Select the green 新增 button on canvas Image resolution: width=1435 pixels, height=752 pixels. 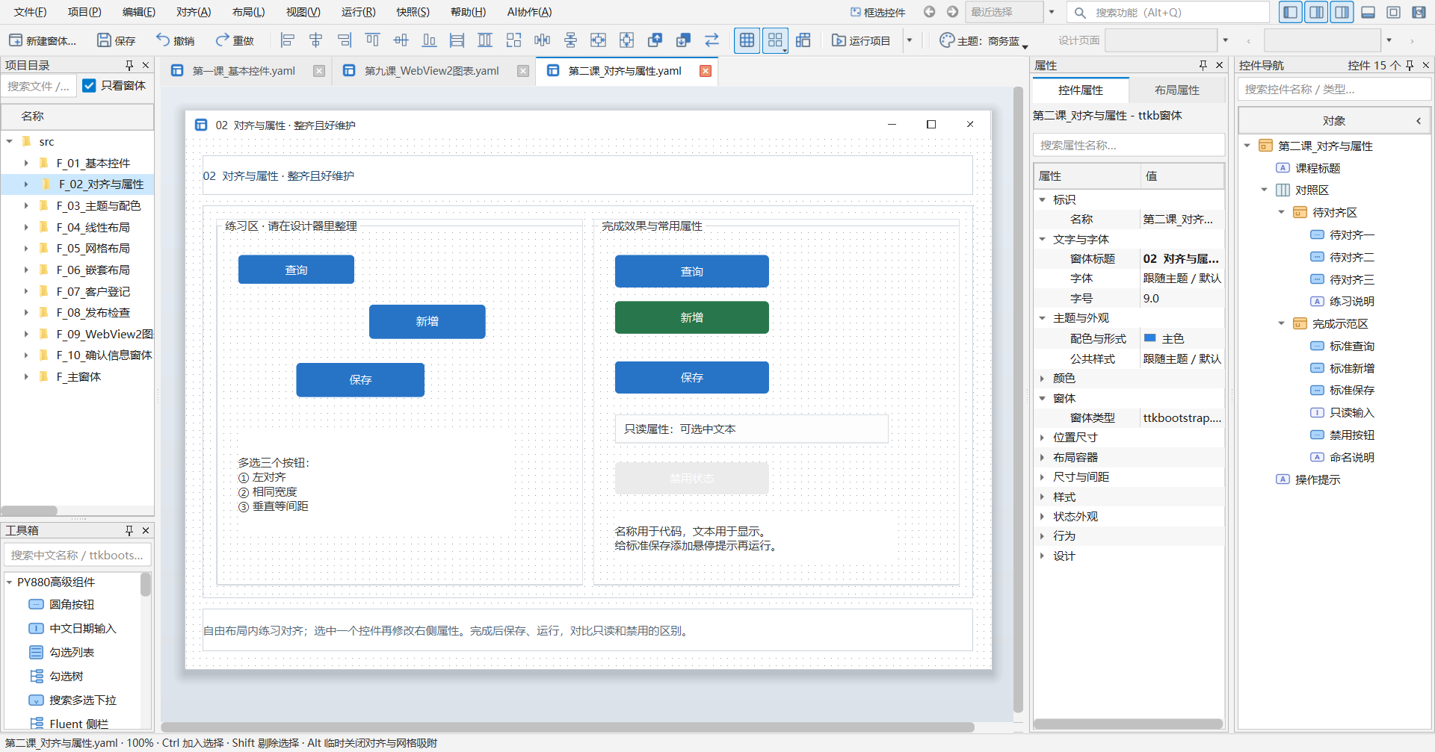click(691, 317)
